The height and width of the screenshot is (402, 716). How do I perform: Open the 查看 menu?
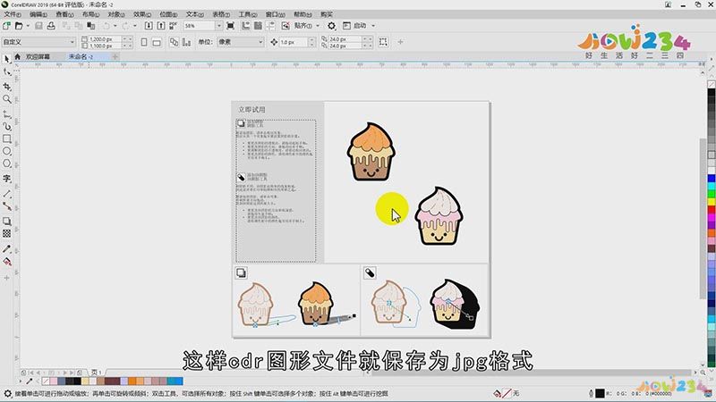point(64,14)
